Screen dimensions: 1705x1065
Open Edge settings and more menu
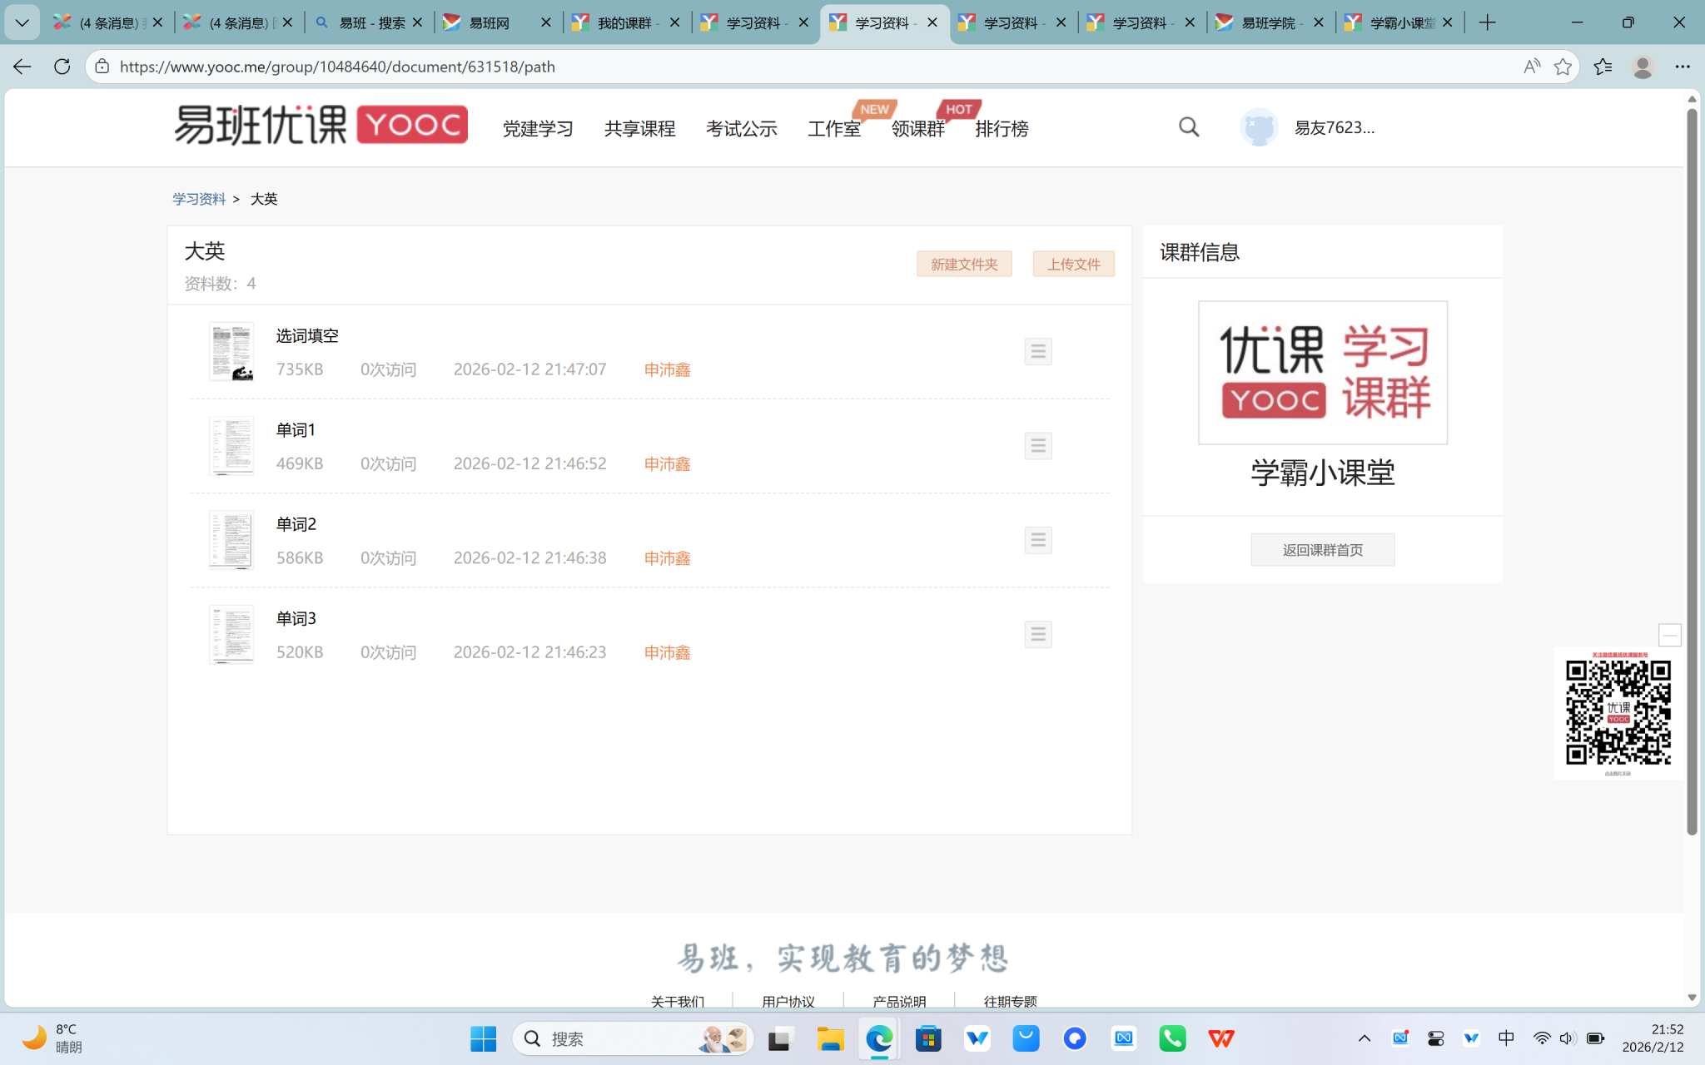[x=1682, y=67]
